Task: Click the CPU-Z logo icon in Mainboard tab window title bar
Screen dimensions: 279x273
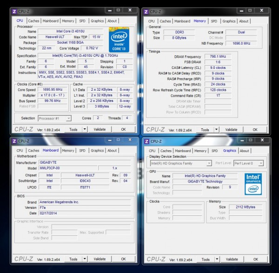Action: (x=14, y=141)
